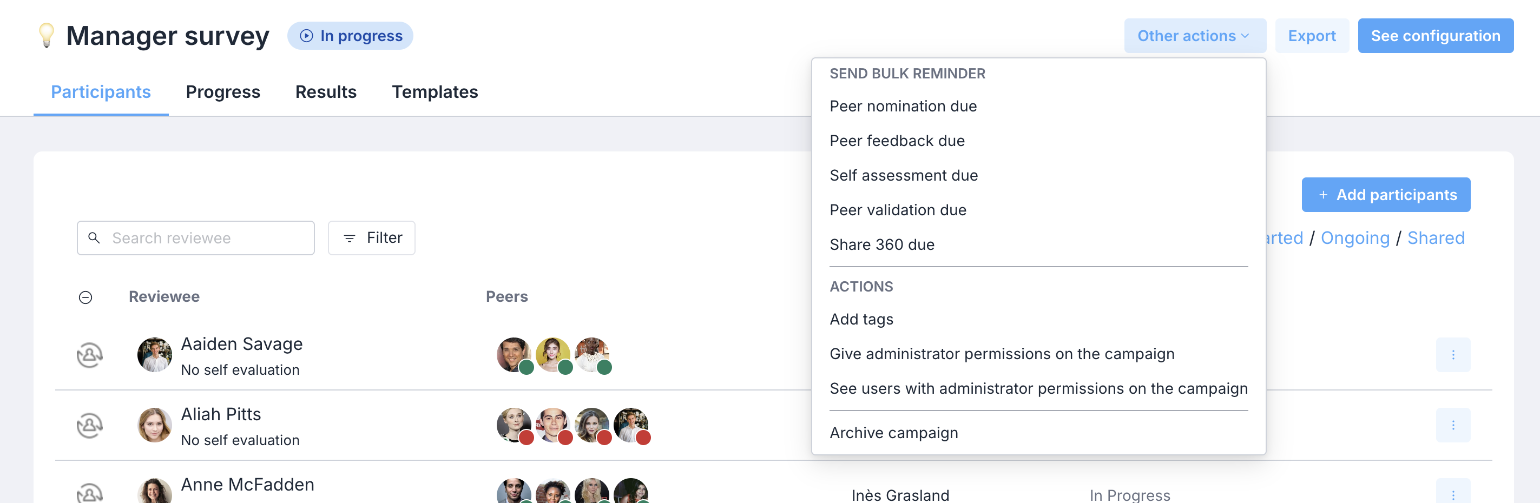Open the three-dot menu for Aliah Pitts
This screenshot has height=503, width=1540.
(1453, 425)
